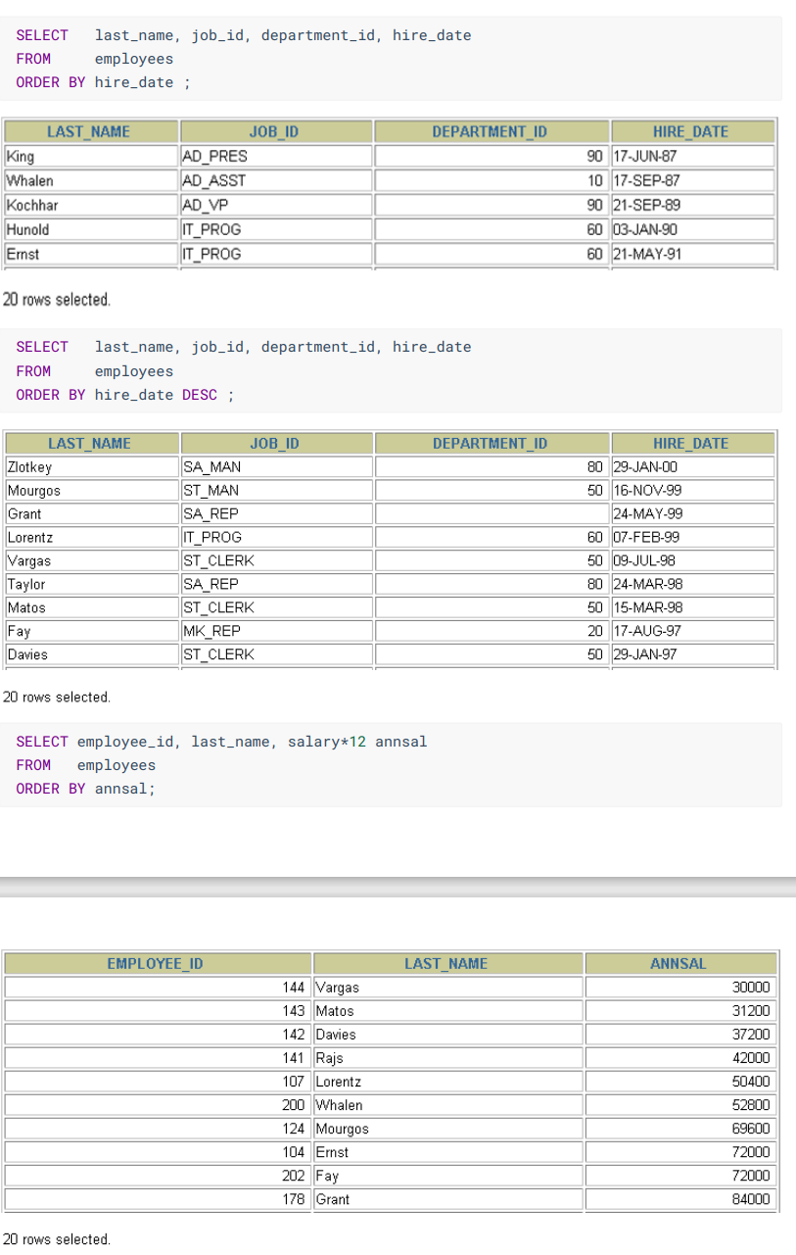This screenshot has width=796, height=1255.
Task: Click annual salary 84000
Action: 679,1199
